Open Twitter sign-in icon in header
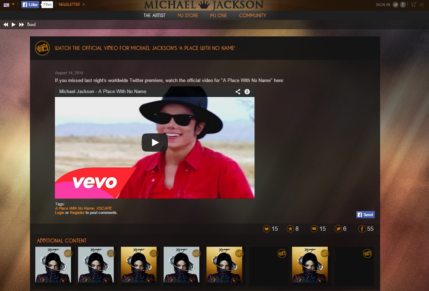Image resolution: width=429 pixels, height=291 pixels. tap(395, 5)
